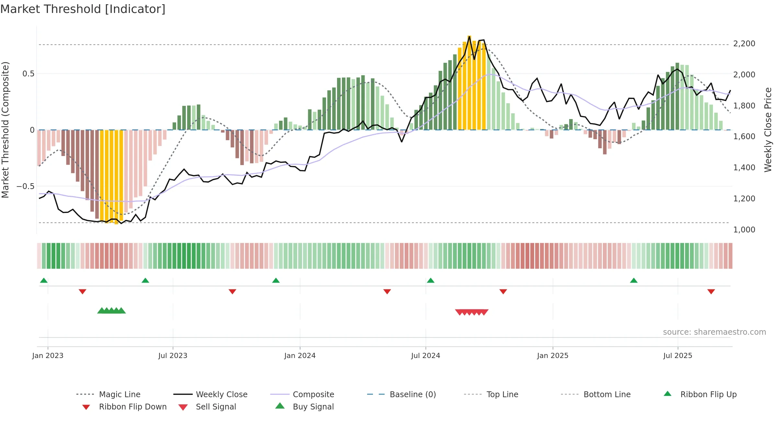The height and width of the screenshot is (437, 777).
Task: Toggle Bottom Line legend entry
Action: pos(596,394)
